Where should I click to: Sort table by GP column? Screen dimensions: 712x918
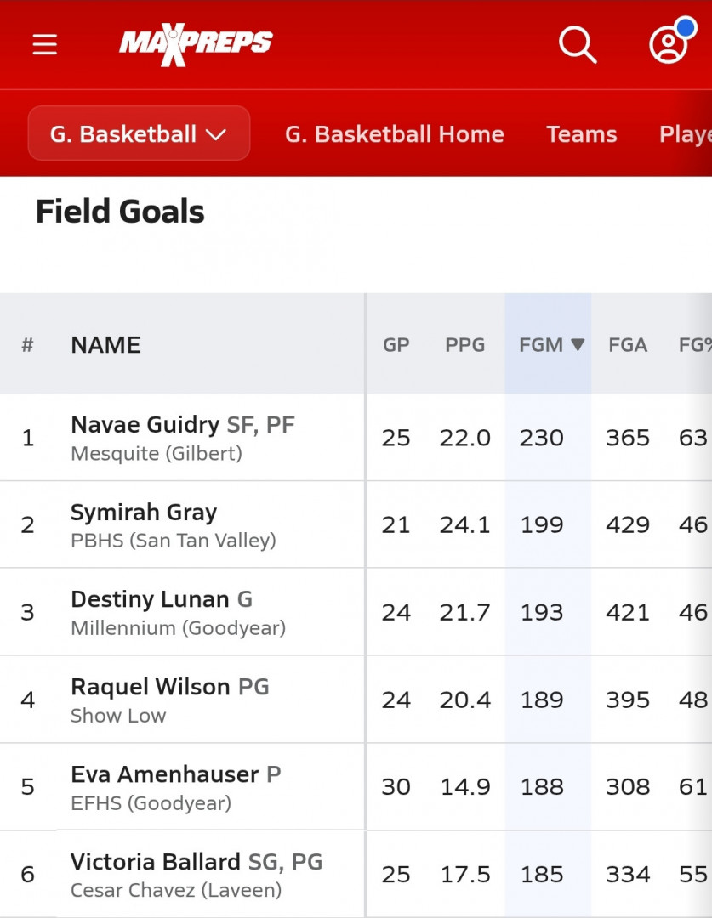396,345
